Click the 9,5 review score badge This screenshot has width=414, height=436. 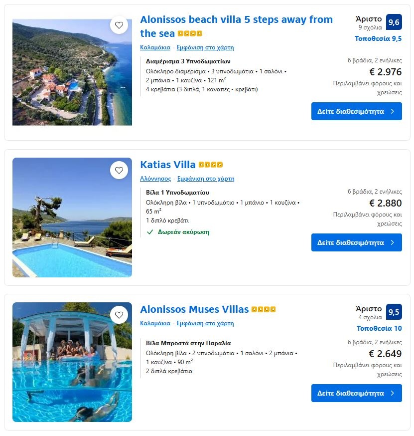[x=394, y=312]
